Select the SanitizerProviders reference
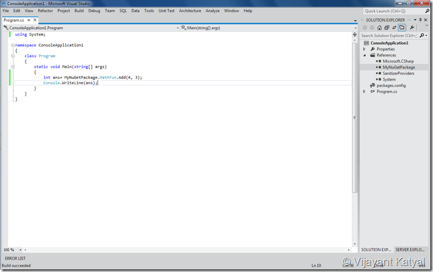The image size is (433, 272). (398, 73)
